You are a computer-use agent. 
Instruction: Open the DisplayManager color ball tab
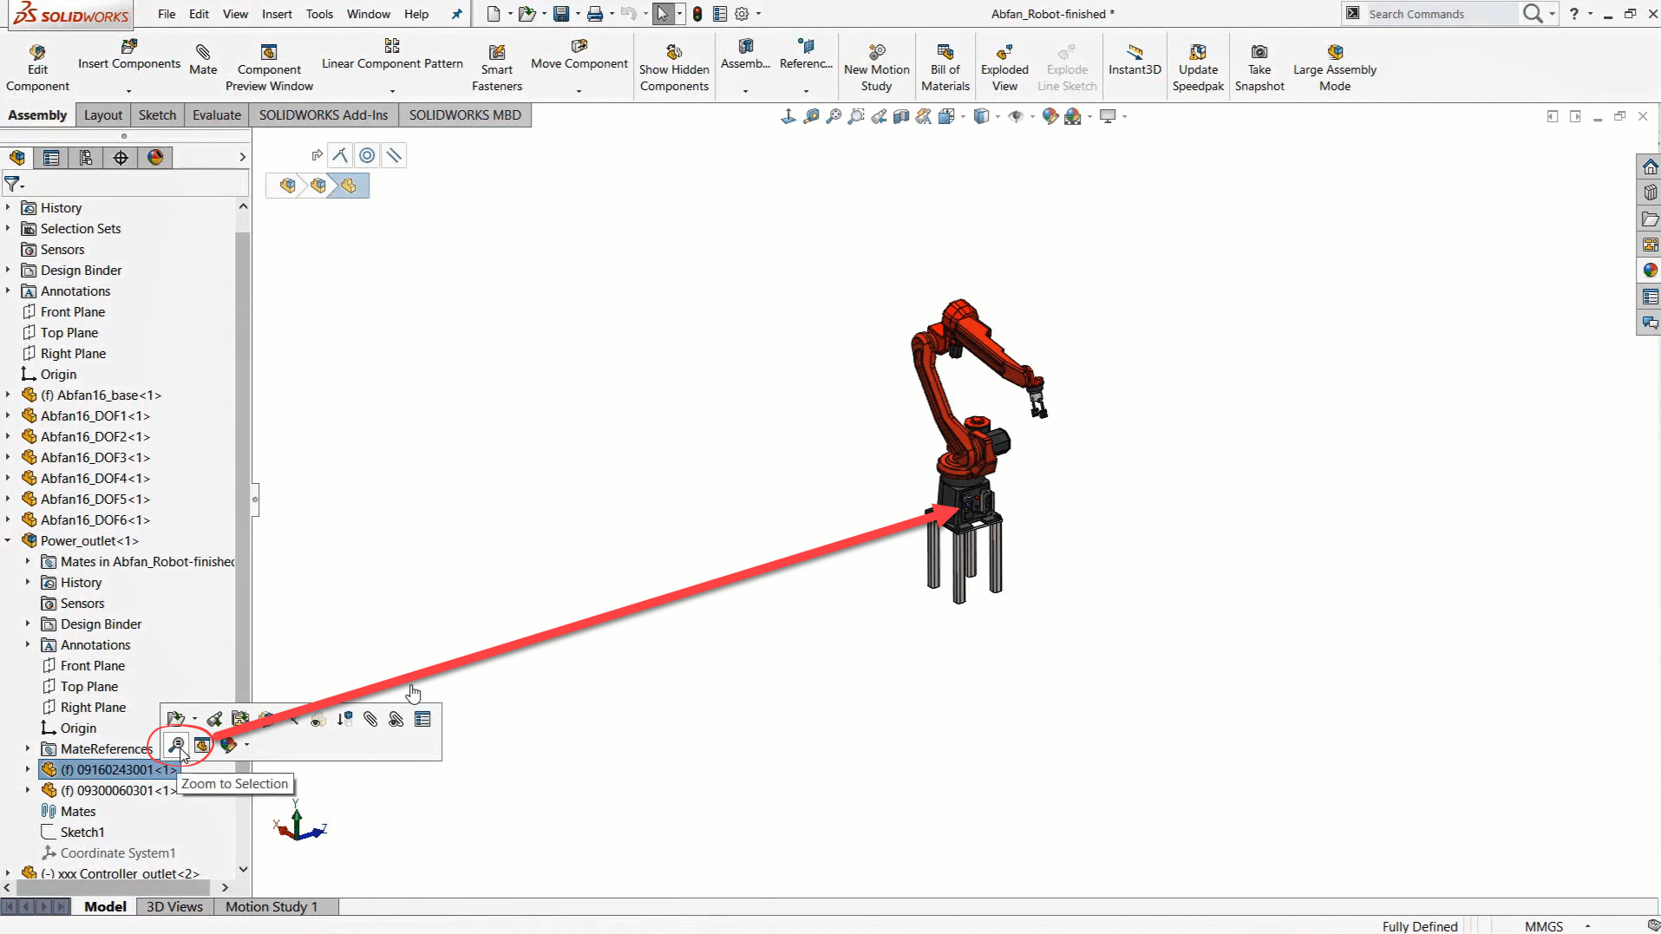(x=155, y=158)
